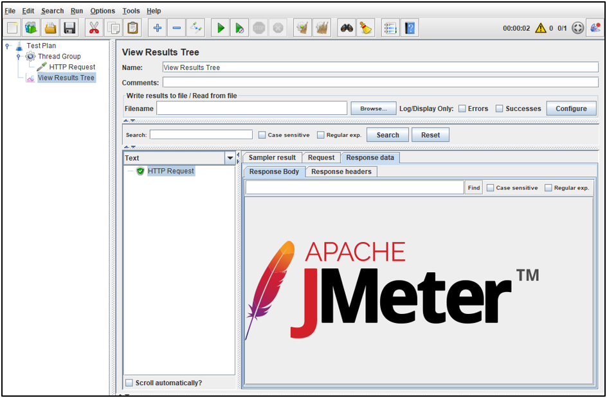Start the test with green play icon
The width and height of the screenshot is (607, 398).
(221, 28)
